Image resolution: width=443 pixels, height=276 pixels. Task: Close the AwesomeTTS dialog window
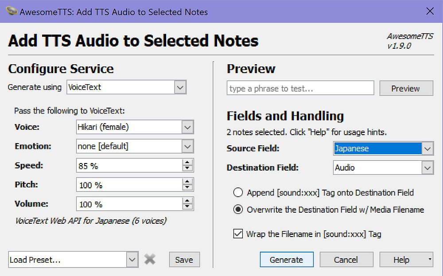430,12
